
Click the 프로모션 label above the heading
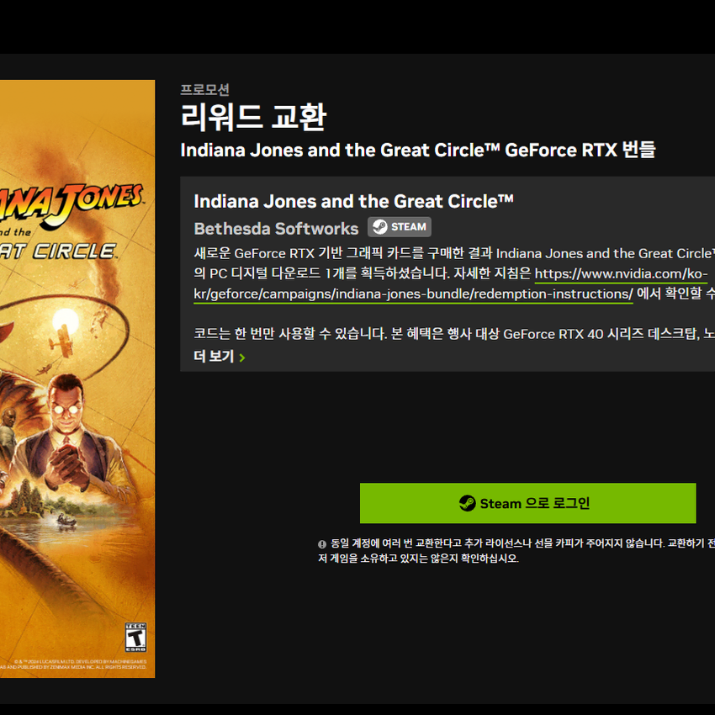(x=204, y=89)
